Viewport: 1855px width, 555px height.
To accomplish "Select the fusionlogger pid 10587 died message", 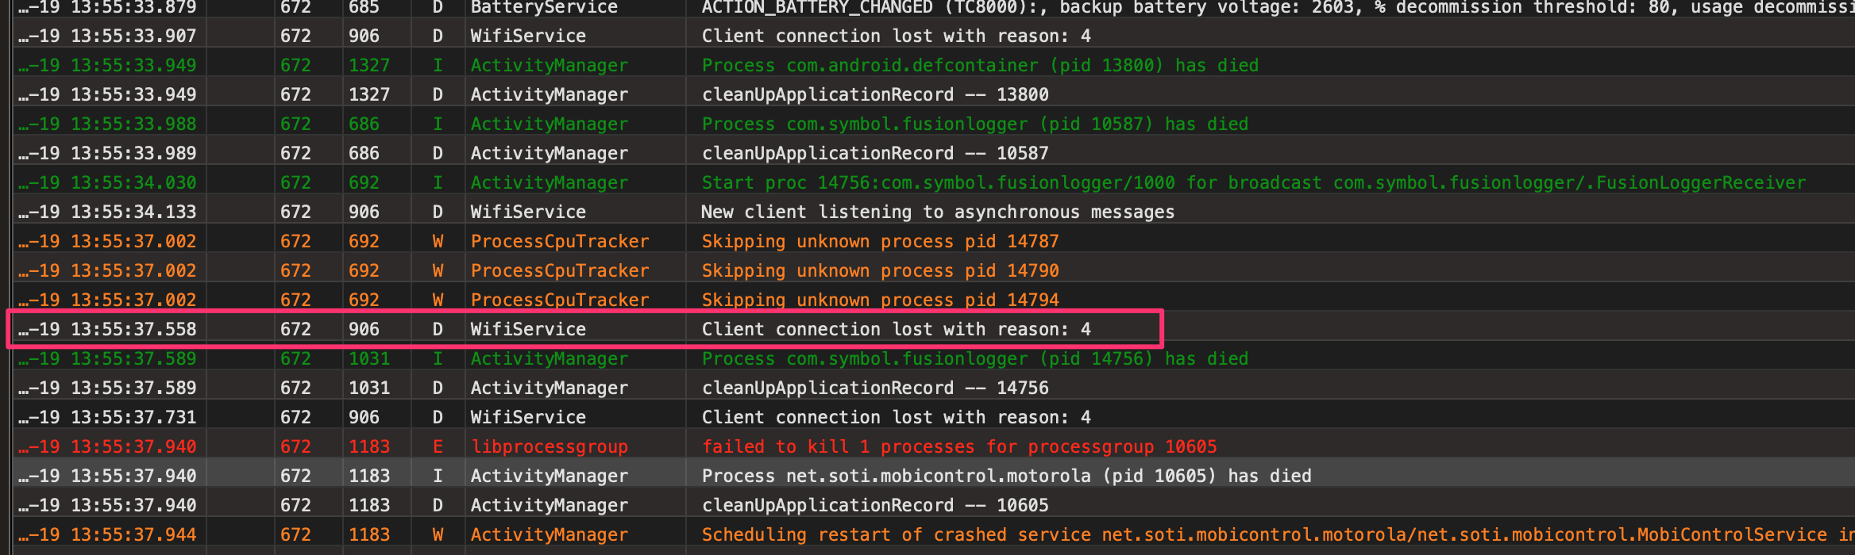I will click(974, 124).
